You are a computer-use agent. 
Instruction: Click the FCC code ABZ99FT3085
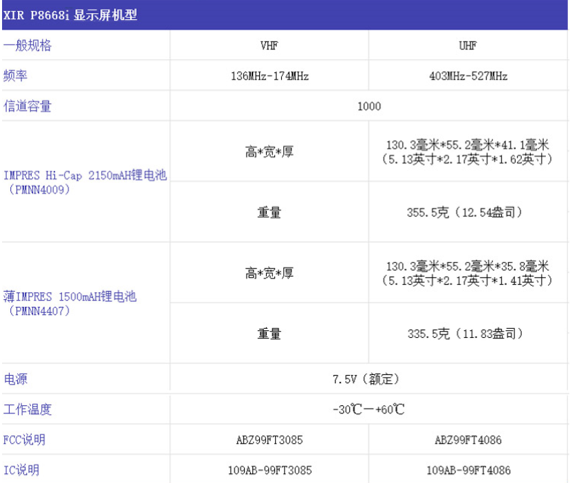point(270,440)
